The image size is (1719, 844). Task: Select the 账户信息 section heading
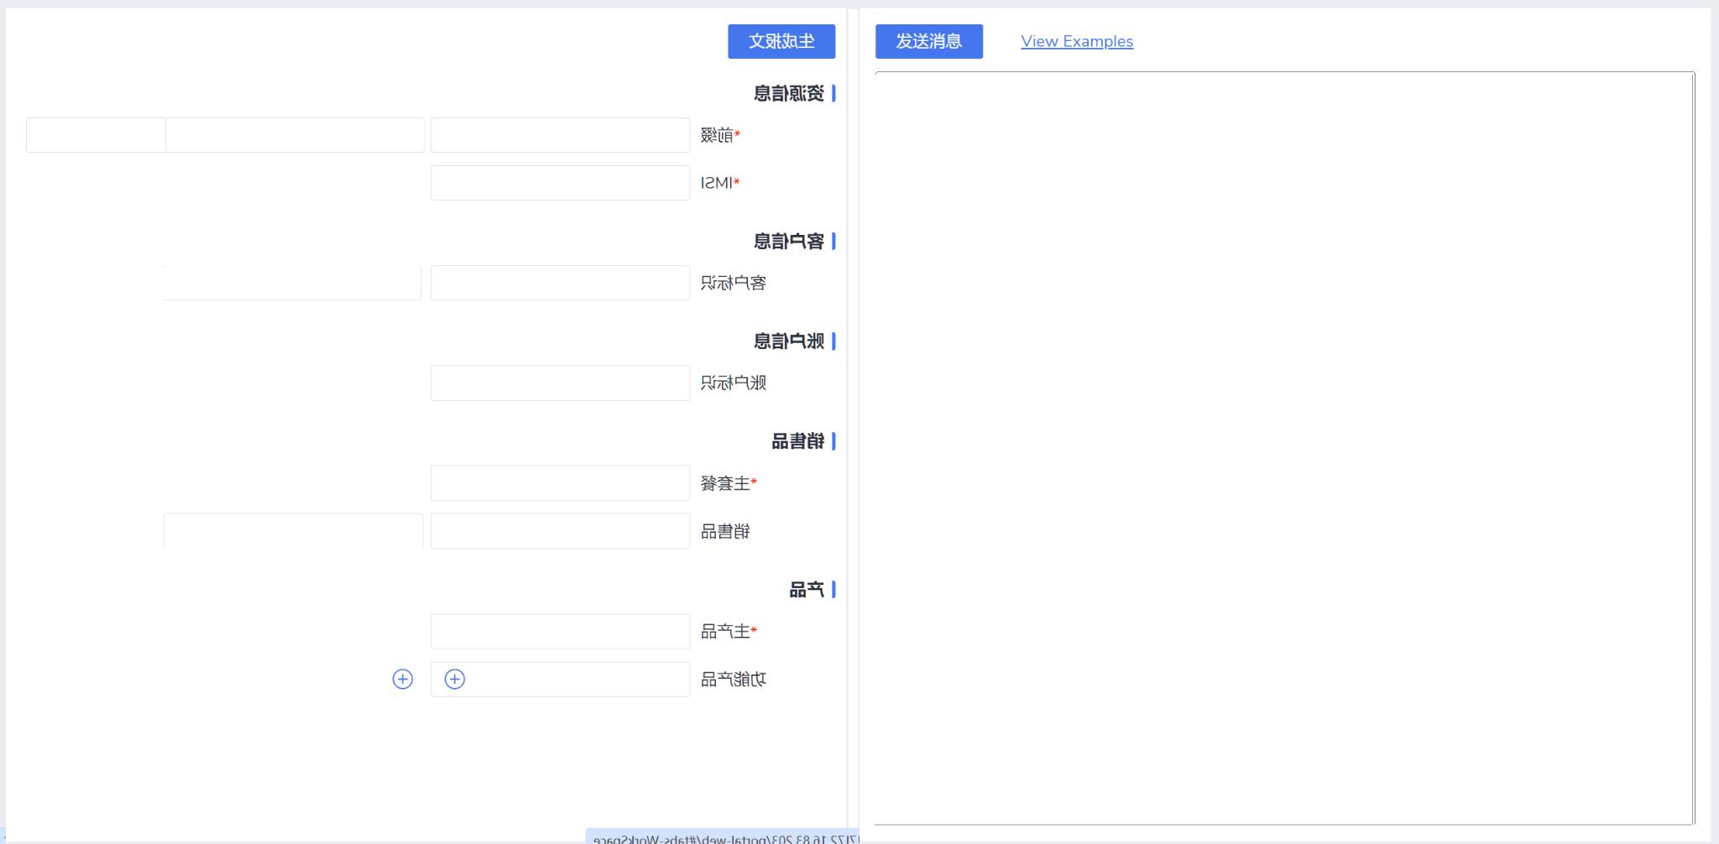(789, 341)
